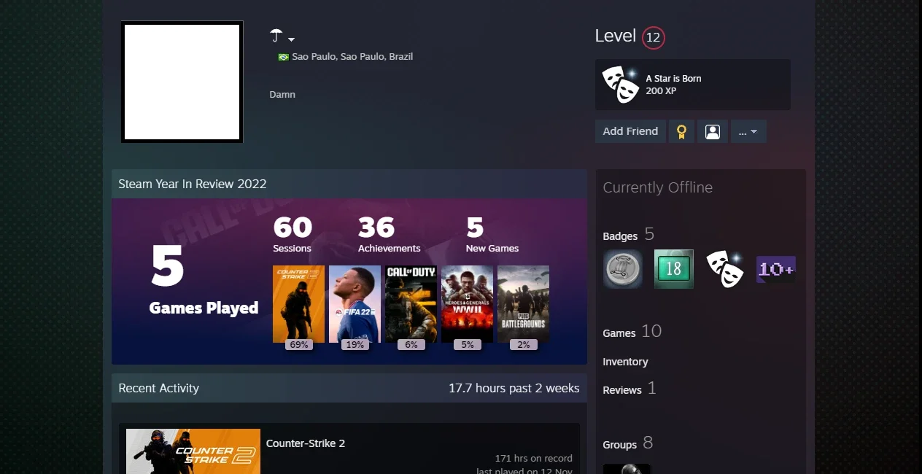This screenshot has height=474, width=922.
Task: Click the umbrella username symbol
Action: point(276,36)
